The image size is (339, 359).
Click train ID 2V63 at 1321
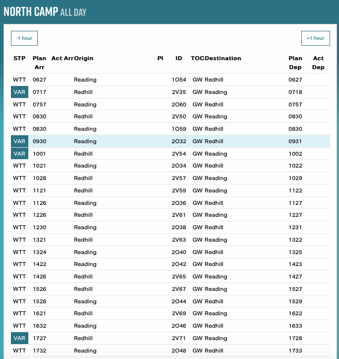pyautogui.click(x=179, y=240)
